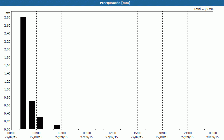Click the 28/09/15 date label

213,137
